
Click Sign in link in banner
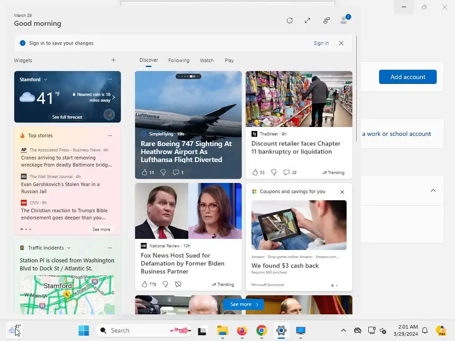click(x=321, y=43)
